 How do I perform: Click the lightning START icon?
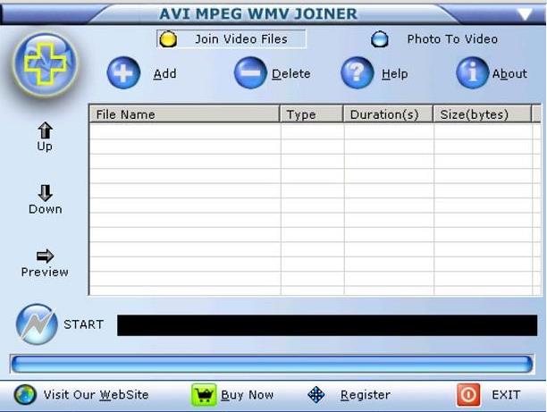point(37,324)
